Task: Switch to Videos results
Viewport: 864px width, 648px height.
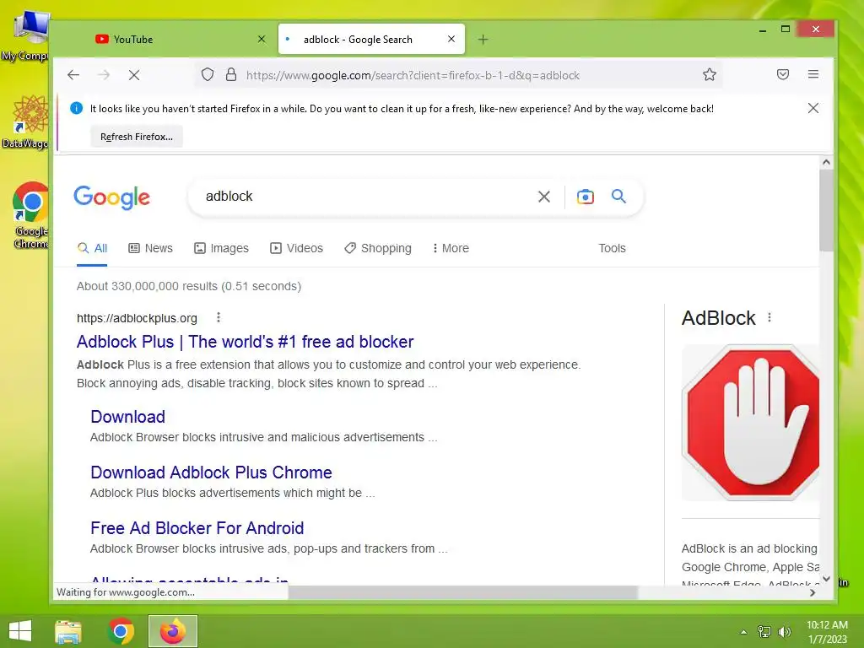Action: 296,248
